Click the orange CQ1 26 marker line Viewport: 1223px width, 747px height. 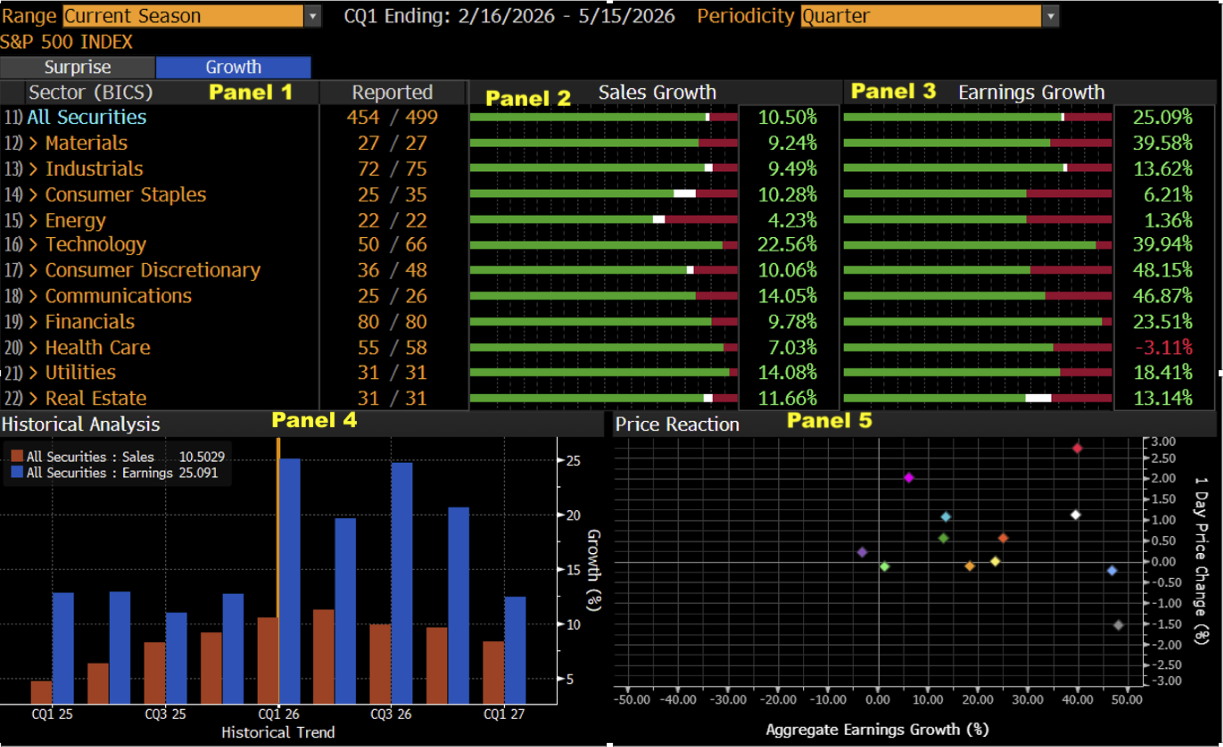tap(278, 571)
